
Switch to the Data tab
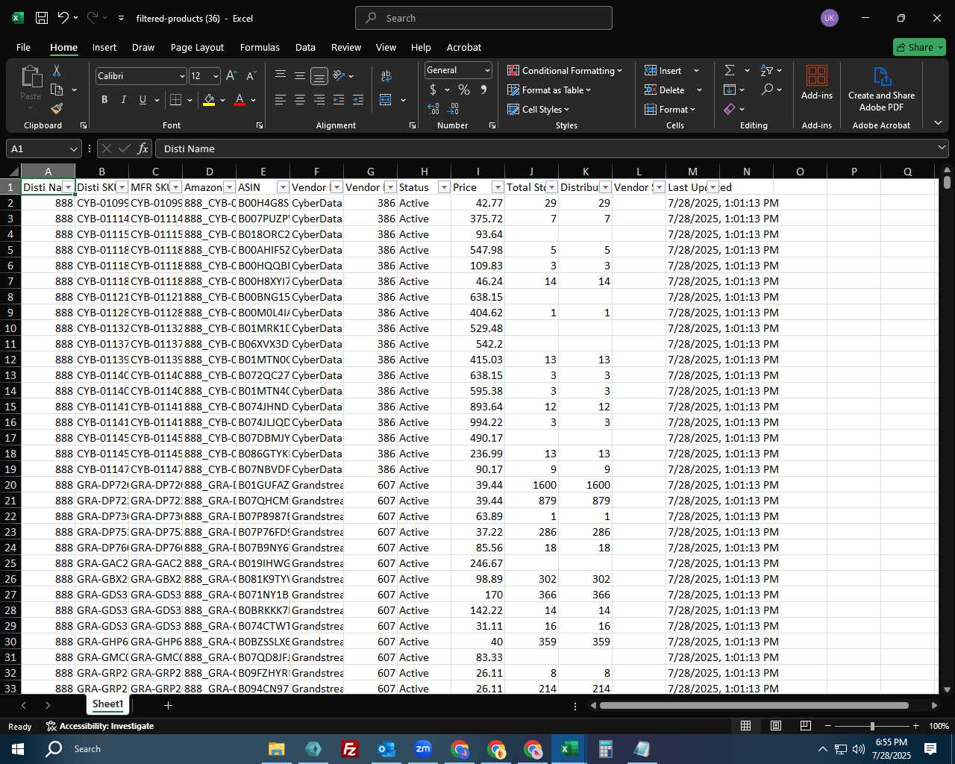(305, 47)
